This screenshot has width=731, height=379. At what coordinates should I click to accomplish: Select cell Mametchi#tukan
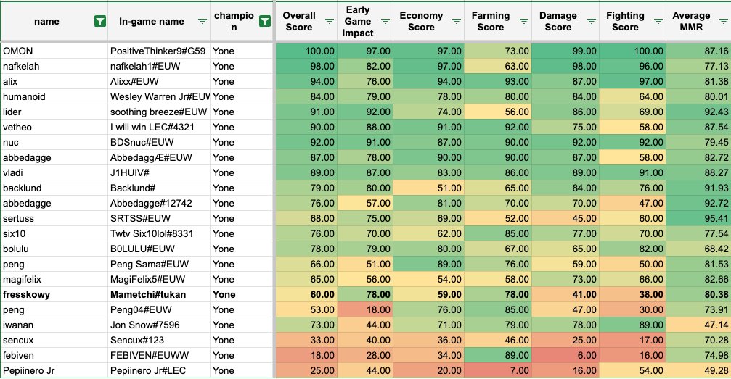[159, 294]
